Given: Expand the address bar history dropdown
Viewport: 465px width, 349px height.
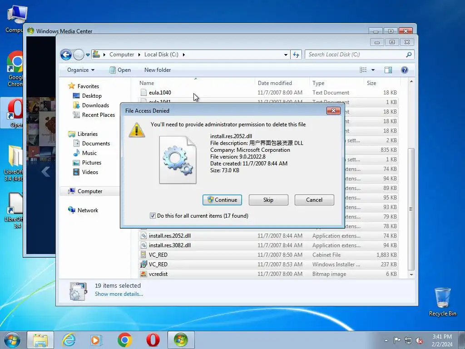Looking at the screenshot, I should pyautogui.click(x=286, y=55).
